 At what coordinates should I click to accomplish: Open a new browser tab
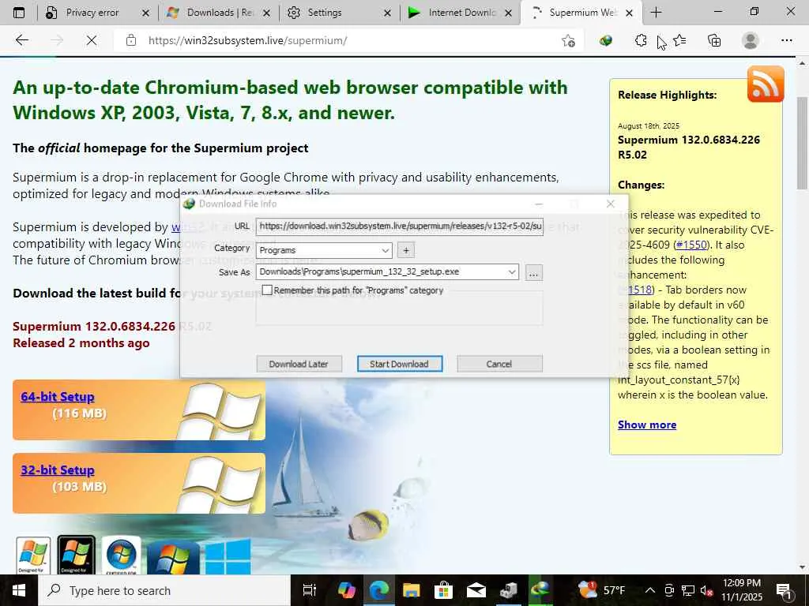[x=656, y=13]
